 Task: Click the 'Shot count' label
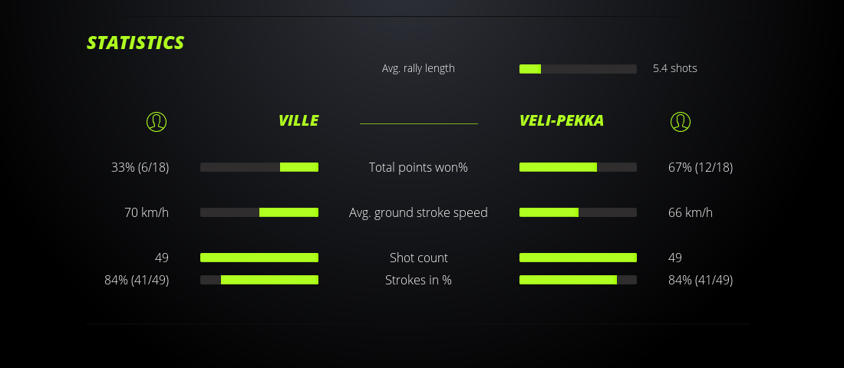point(418,258)
